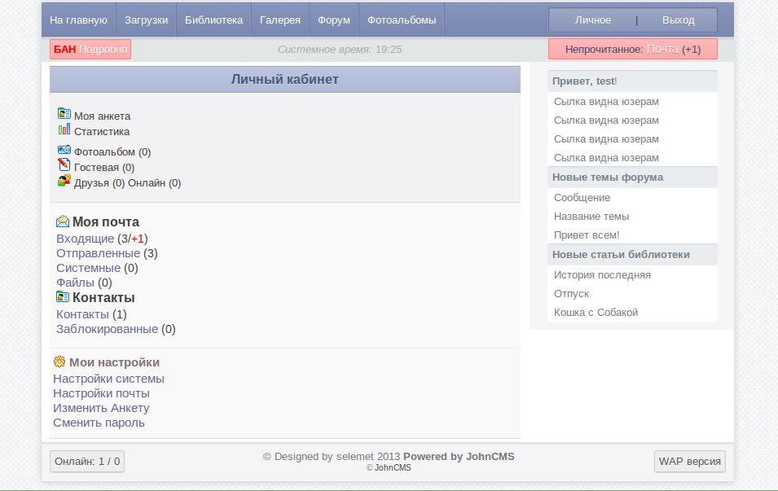Open Друзья (0) link
This screenshot has width=778, height=491.
(99, 183)
